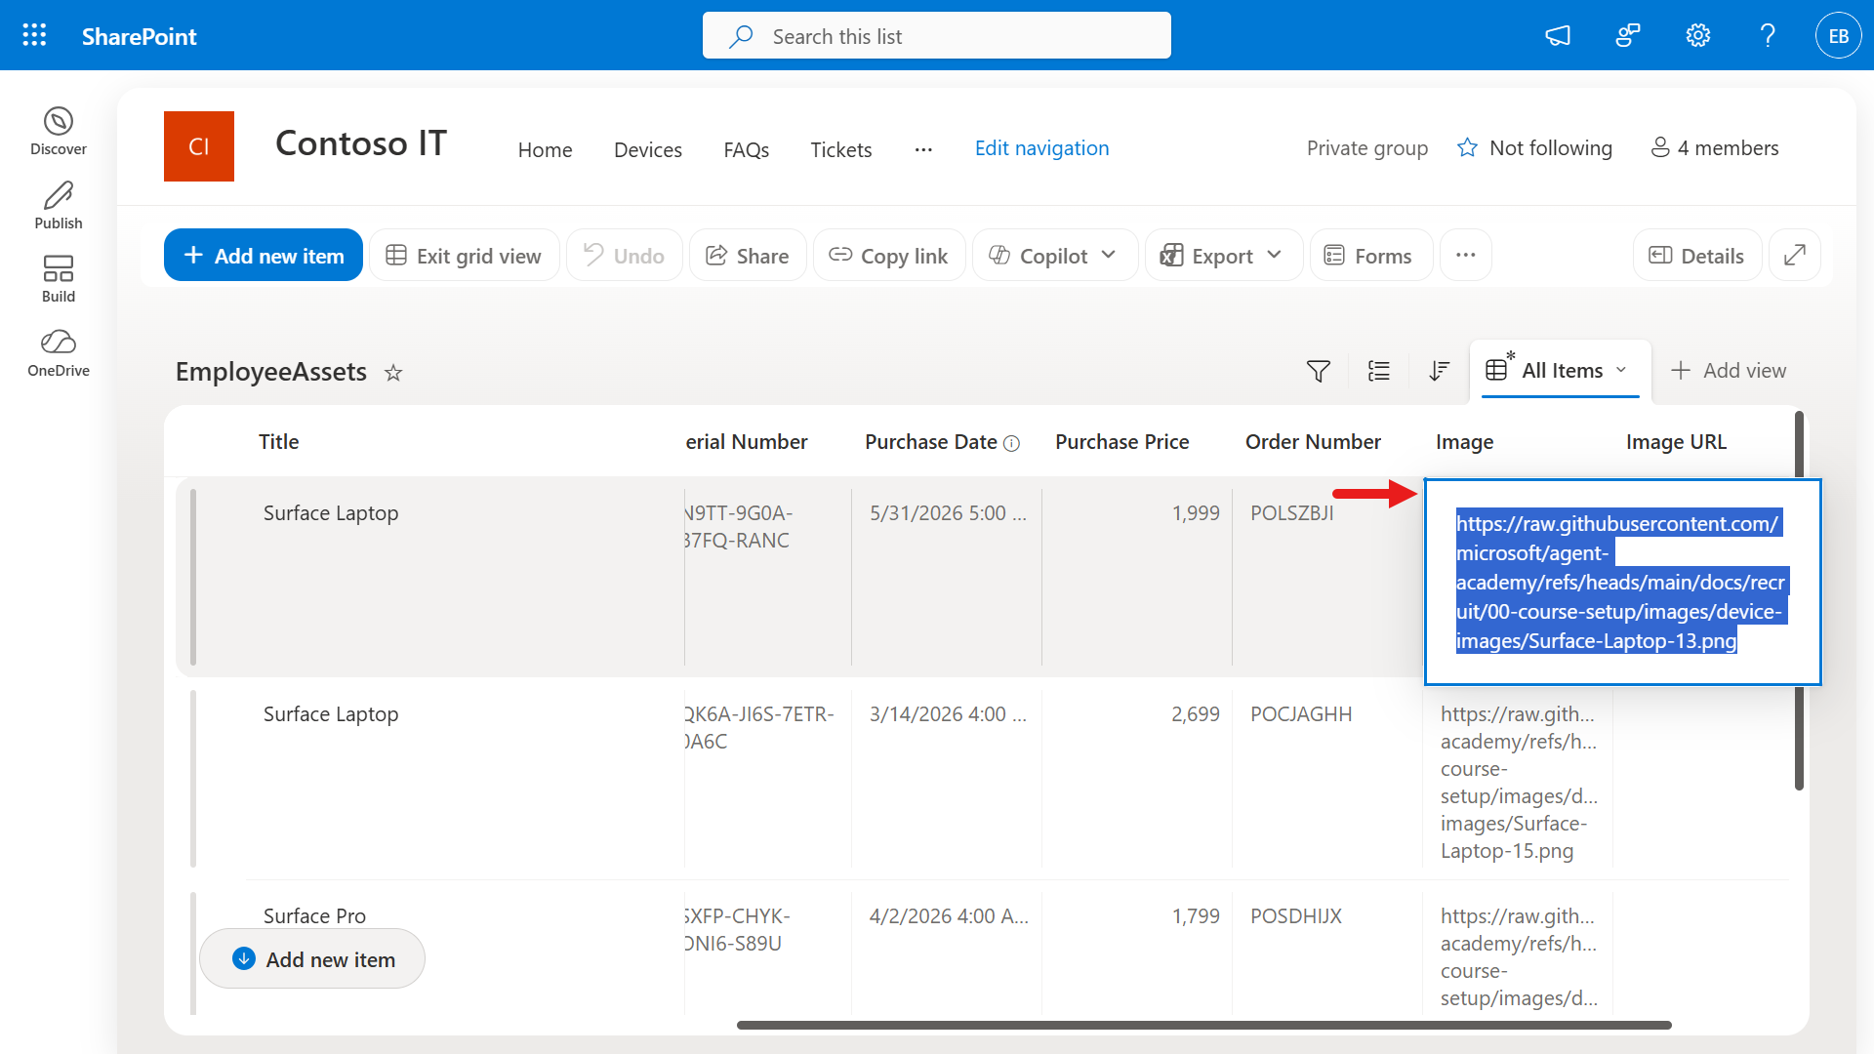Go to the FAQs navigation tab
1874x1054 pixels.
tap(747, 149)
